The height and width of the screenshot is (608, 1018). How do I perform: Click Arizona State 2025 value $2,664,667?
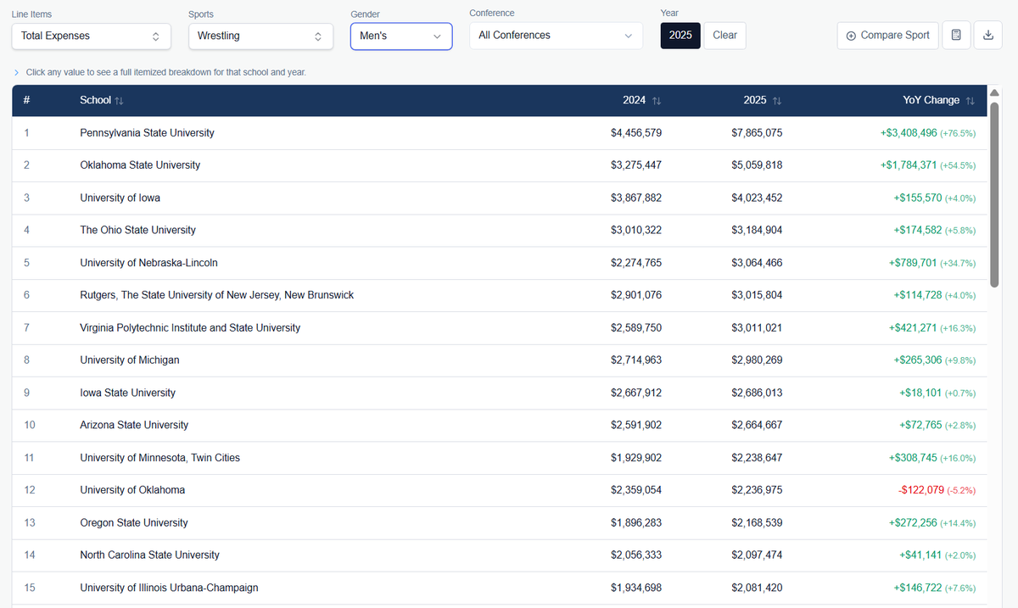coord(757,425)
